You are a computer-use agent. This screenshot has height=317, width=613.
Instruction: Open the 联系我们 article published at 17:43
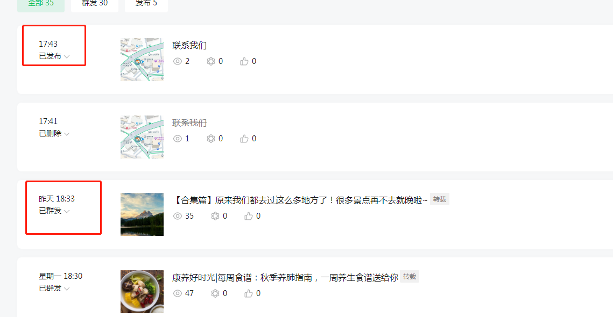click(189, 45)
